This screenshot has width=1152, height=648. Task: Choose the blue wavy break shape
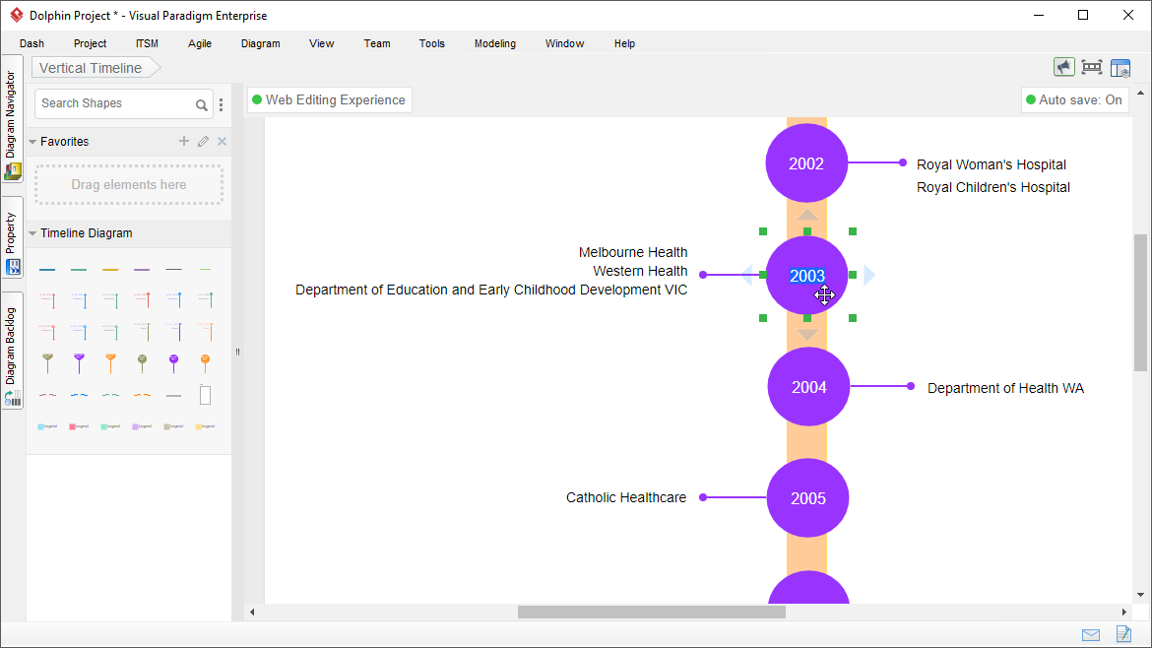coord(80,395)
